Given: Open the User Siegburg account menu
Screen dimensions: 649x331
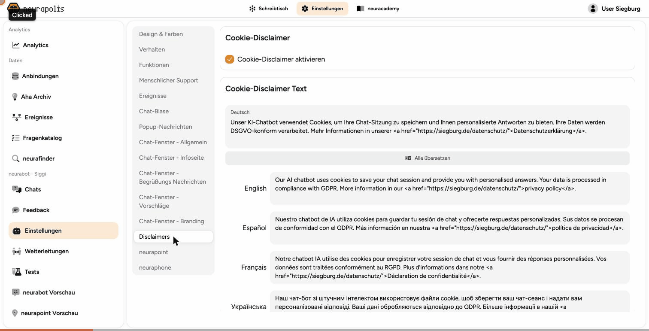Looking at the screenshot, I should click(614, 9).
